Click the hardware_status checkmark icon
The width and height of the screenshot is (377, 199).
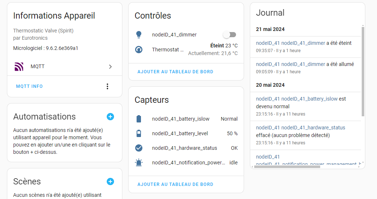138,148
